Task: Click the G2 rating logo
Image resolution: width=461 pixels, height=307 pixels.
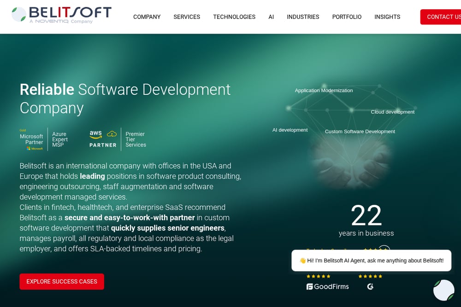Action: click(x=370, y=286)
